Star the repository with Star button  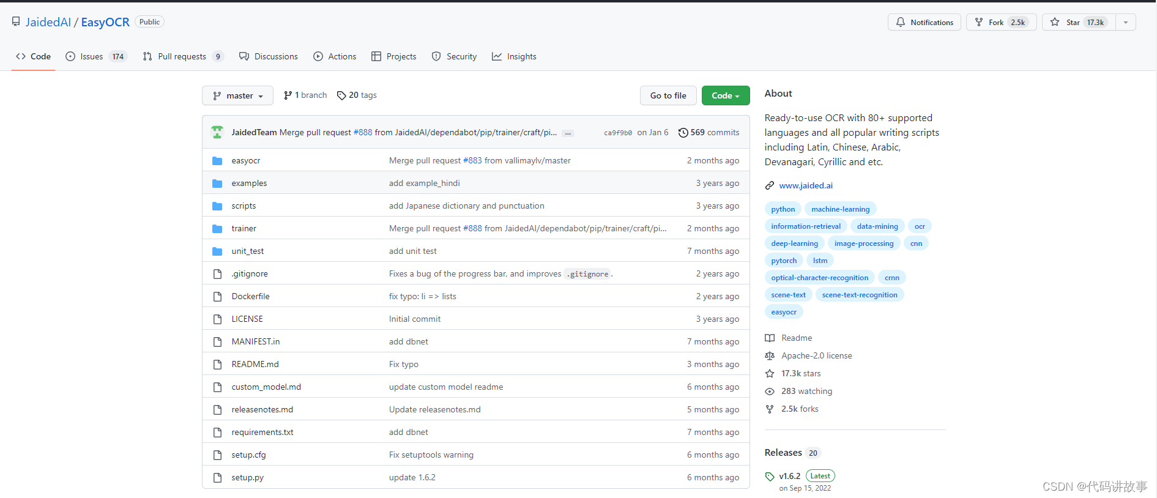tap(1079, 23)
